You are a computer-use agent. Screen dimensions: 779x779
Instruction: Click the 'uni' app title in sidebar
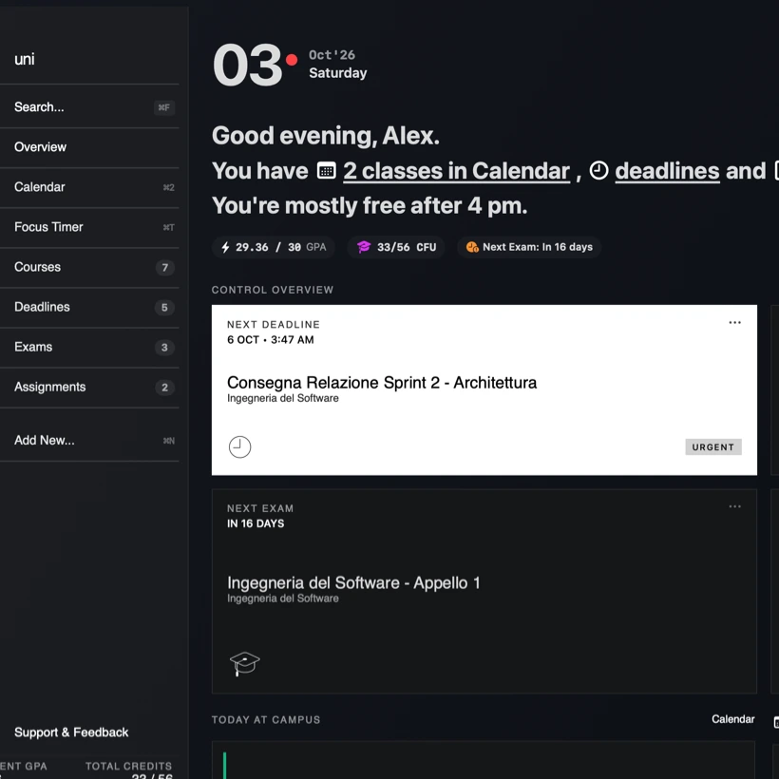click(x=25, y=59)
